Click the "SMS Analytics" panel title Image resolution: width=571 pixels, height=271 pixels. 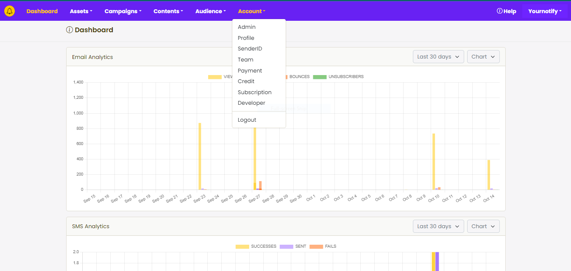tap(91, 226)
